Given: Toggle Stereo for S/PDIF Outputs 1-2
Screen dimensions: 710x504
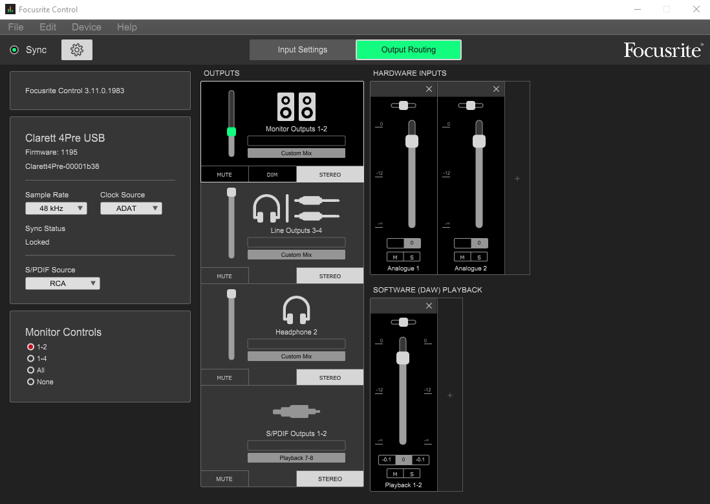Looking at the screenshot, I should [330, 479].
